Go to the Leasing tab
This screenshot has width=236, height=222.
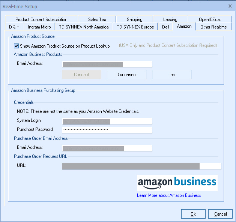170,19
